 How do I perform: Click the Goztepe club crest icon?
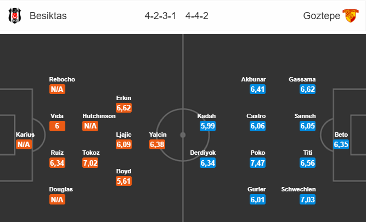tap(350, 16)
